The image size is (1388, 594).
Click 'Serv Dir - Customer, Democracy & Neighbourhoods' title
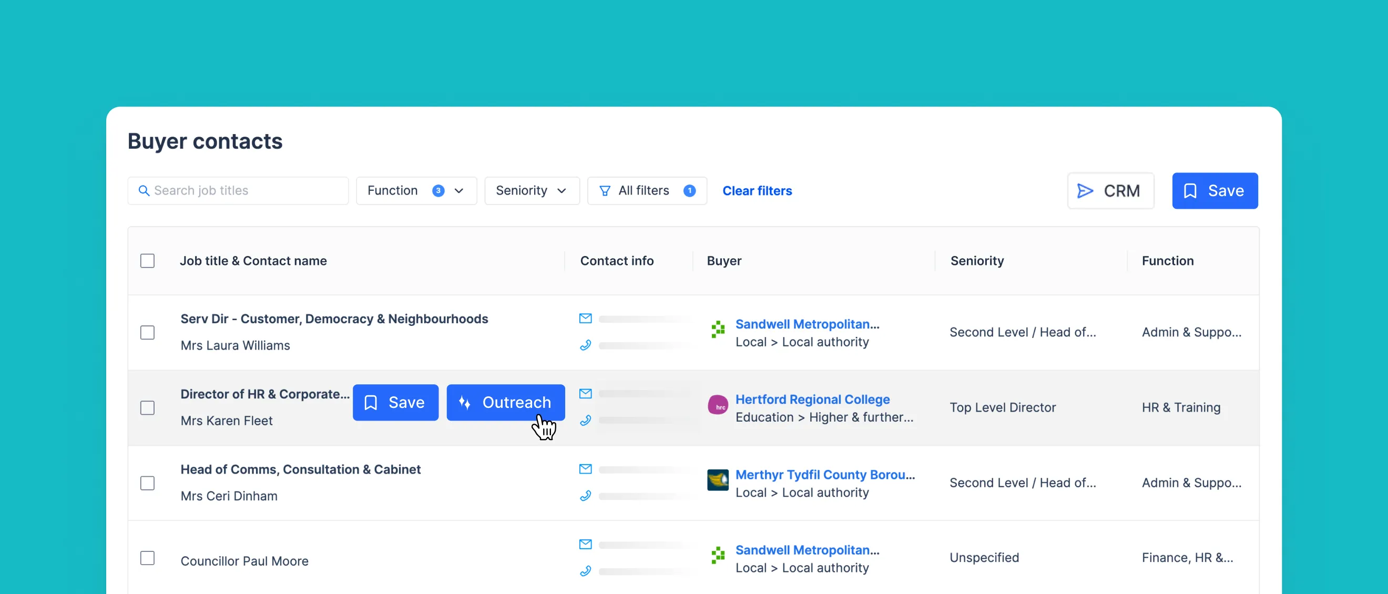click(x=334, y=319)
